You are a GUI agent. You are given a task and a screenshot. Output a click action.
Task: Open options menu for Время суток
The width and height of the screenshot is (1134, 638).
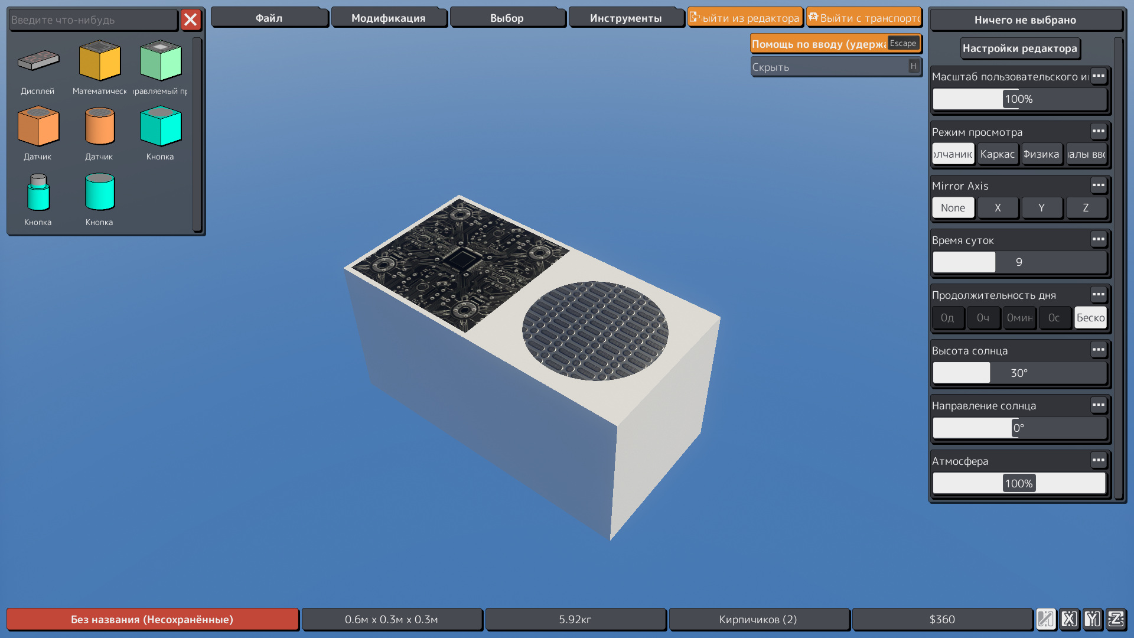tap(1098, 240)
